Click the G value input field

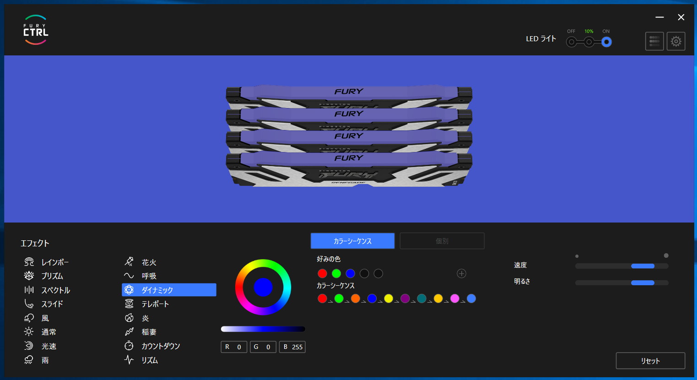tap(263, 347)
